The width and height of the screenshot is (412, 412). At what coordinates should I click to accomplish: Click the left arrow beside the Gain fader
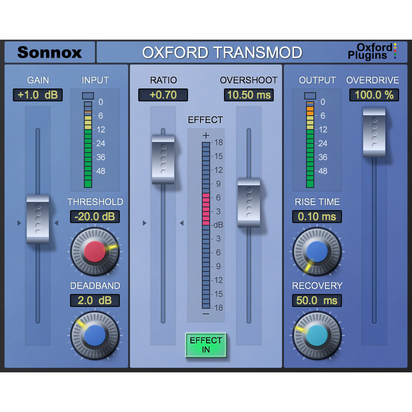point(19,223)
